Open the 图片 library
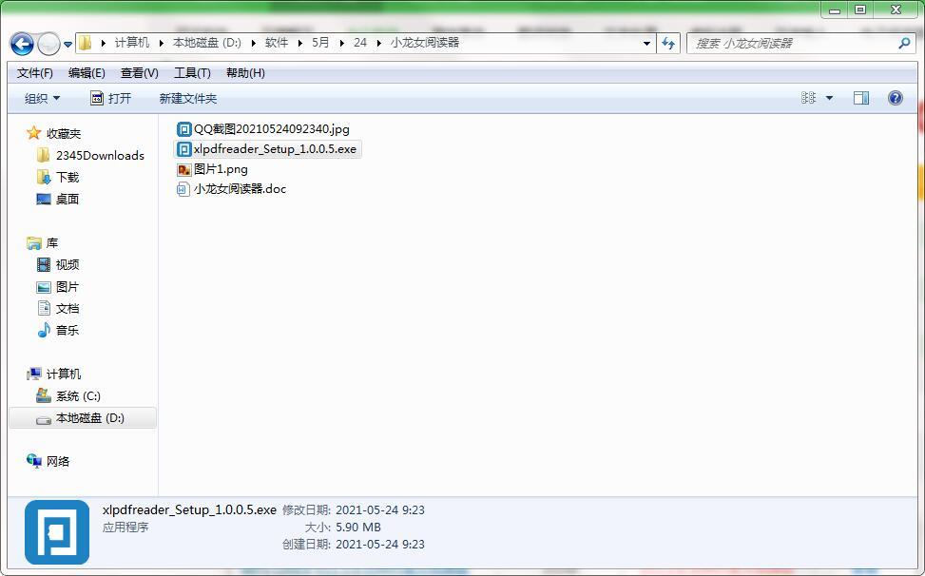This screenshot has height=576, width=925. point(67,286)
